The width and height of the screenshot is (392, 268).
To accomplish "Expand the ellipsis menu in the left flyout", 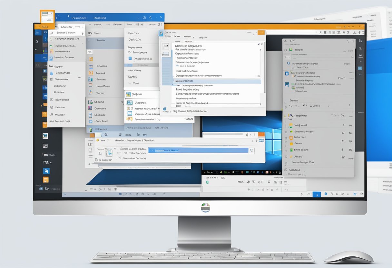I will (x=79, y=78).
